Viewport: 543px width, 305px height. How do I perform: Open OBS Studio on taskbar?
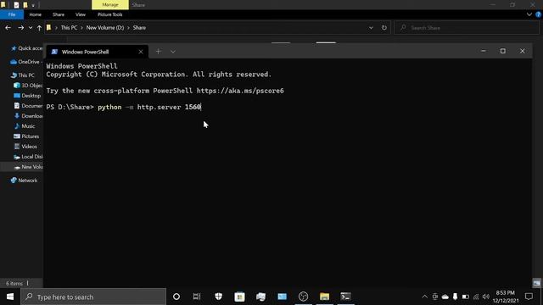(x=304, y=297)
